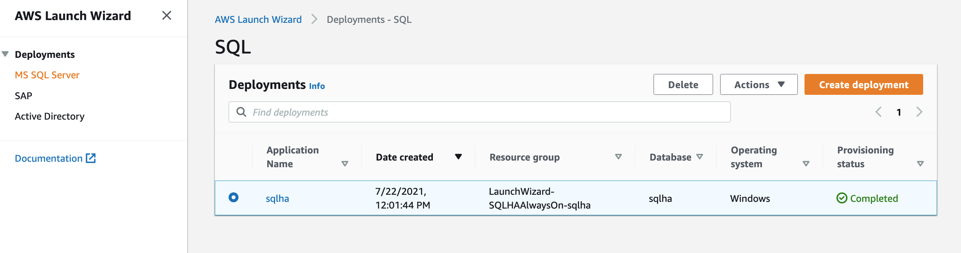
Task: Sort by Application Name column arrow
Action: coord(345,164)
